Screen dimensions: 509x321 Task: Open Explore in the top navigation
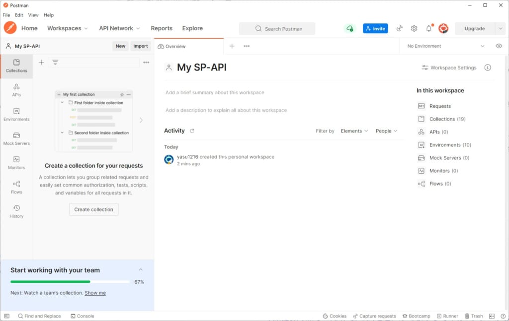pos(192,28)
